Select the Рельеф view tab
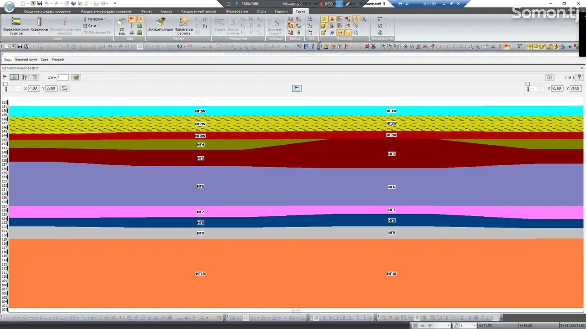Viewport: 586px width, 329px height. 58,59
